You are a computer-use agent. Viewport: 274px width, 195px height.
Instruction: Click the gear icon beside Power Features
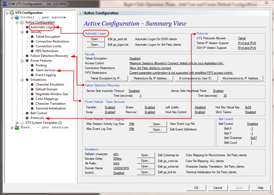(27, 61)
